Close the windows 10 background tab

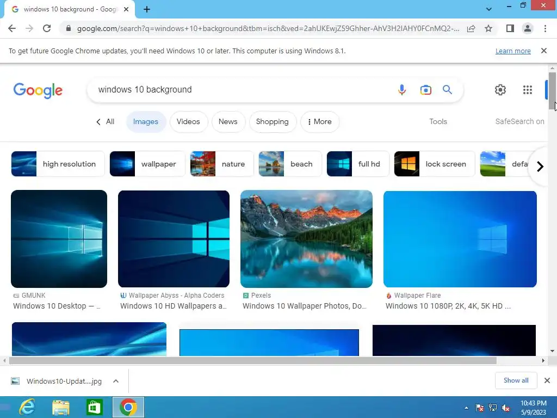pyautogui.click(x=126, y=9)
